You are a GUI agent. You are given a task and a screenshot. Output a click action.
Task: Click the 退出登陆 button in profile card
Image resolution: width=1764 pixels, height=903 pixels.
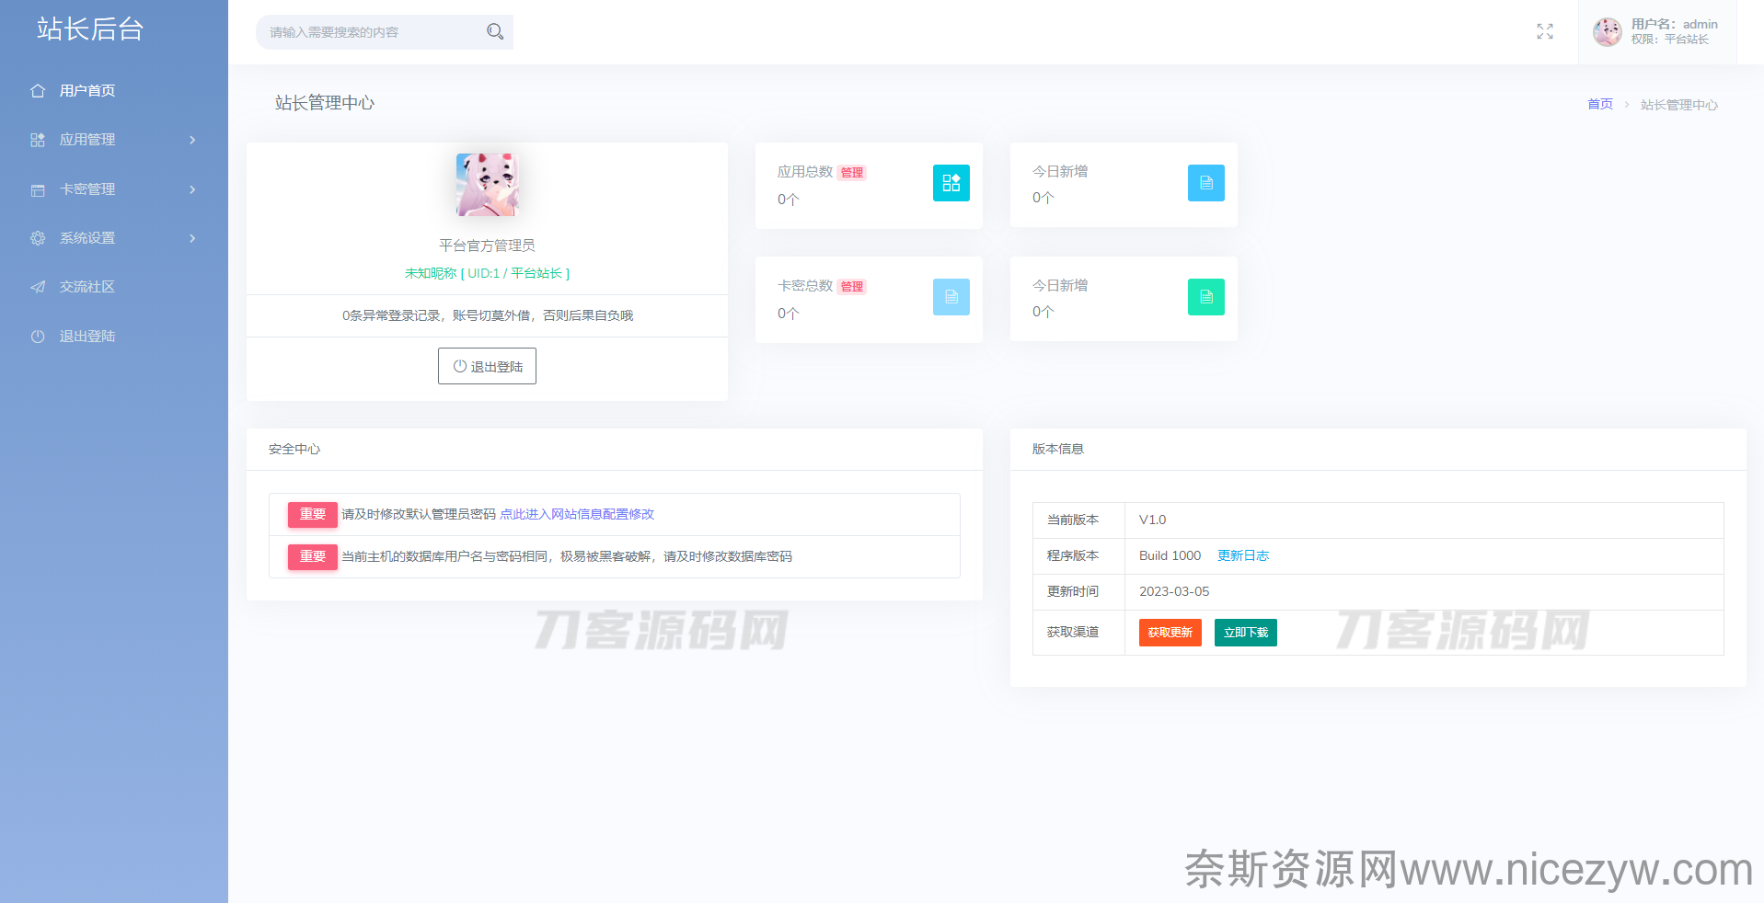(487, 366)
